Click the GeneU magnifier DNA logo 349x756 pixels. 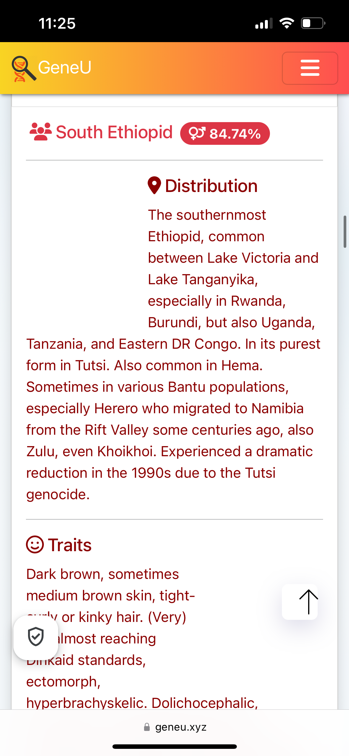(24, 69)
